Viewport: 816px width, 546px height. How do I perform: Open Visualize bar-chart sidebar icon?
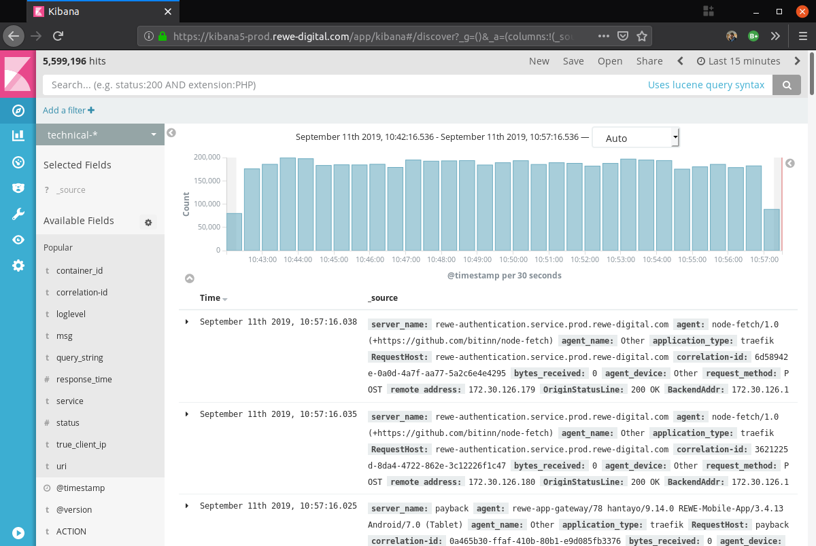(x=18, y=136)
